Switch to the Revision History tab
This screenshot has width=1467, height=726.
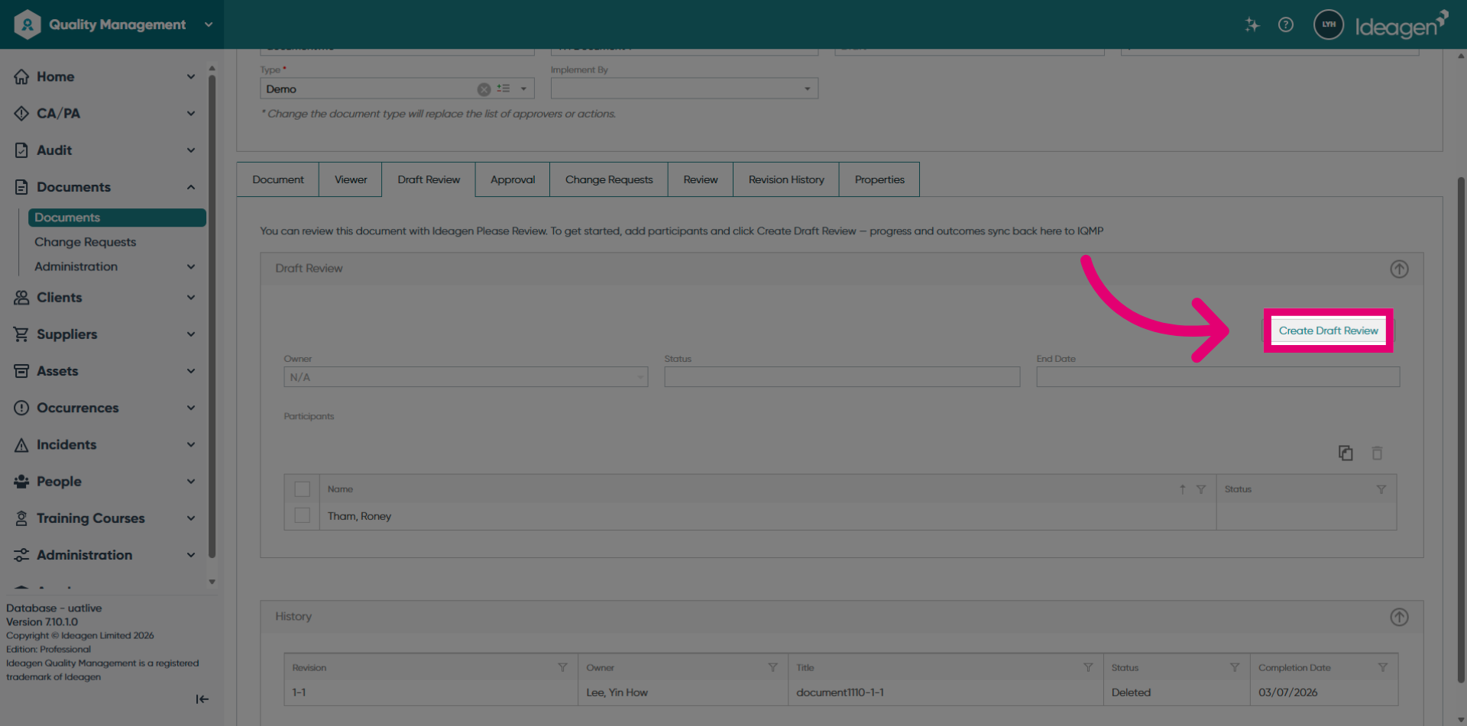click(x=786, y=179)
